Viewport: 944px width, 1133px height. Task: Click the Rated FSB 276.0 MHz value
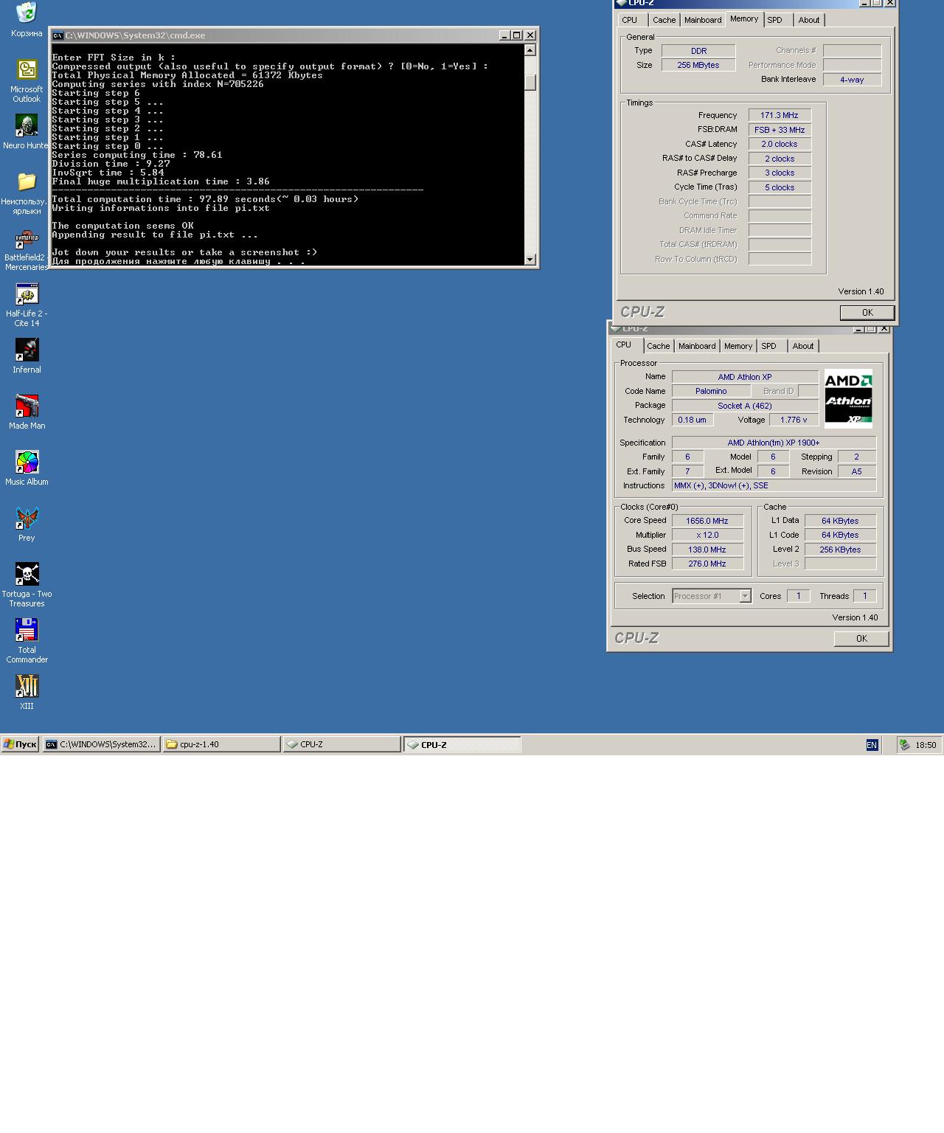coord(707,564)
